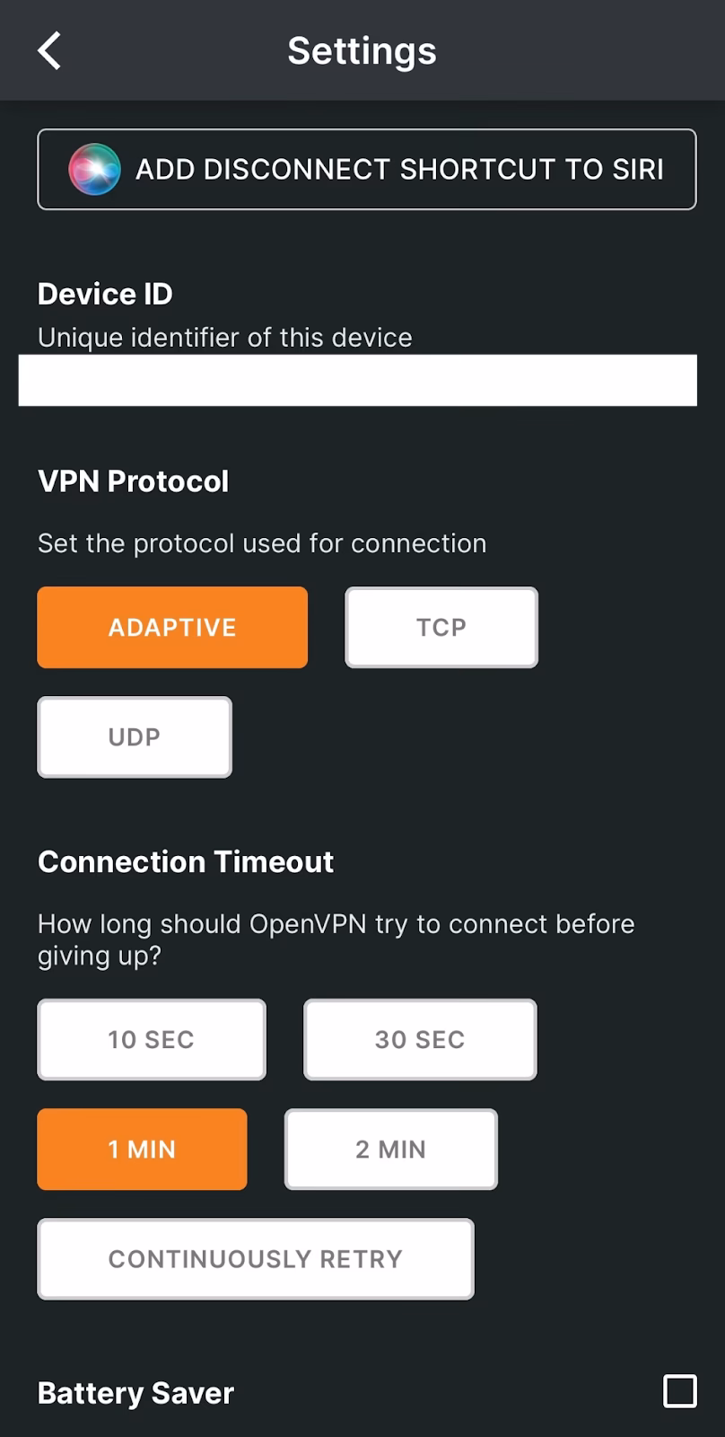Tap the VPN Protocol section heading

(133, 481)
